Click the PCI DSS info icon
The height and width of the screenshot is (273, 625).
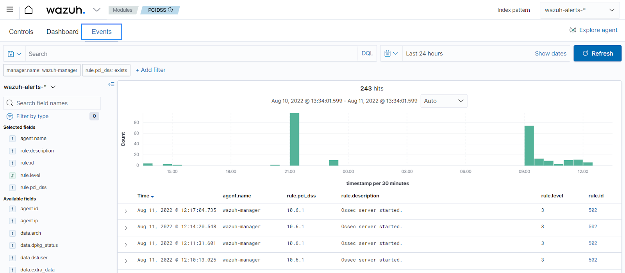tap(170, 10)
